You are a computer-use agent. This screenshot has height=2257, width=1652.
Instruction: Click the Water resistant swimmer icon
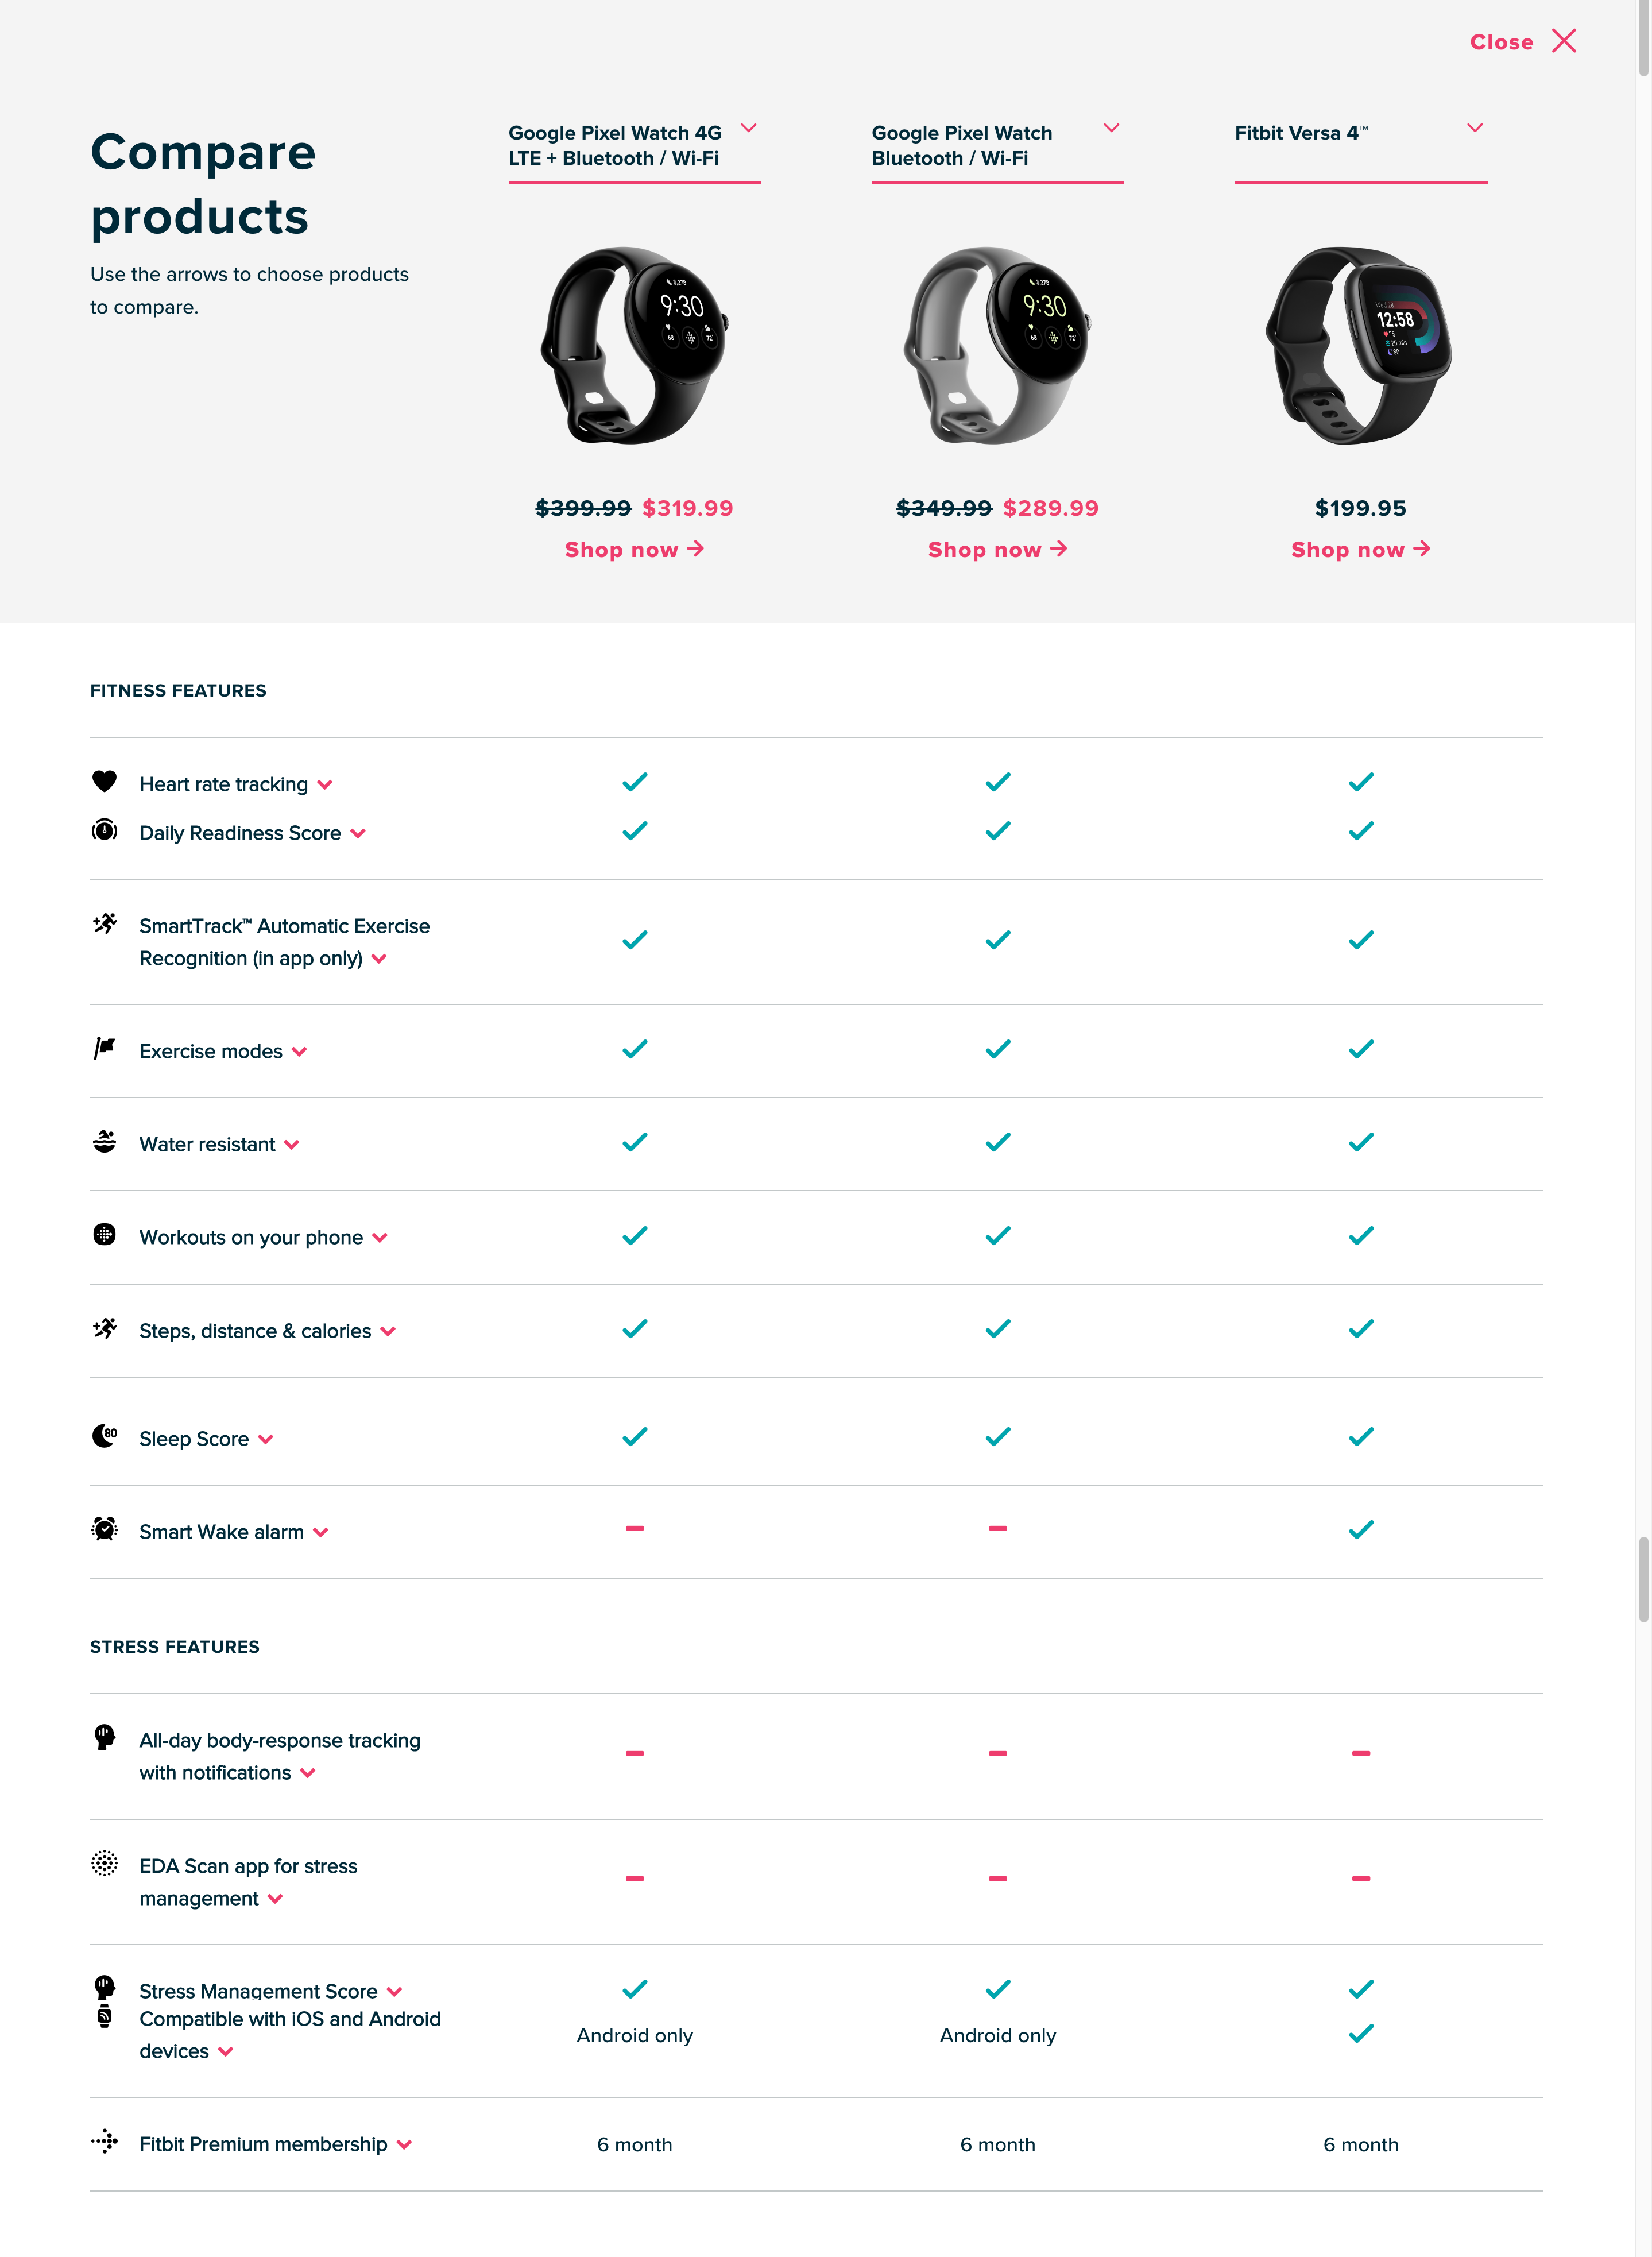[x=105, y=1142]
